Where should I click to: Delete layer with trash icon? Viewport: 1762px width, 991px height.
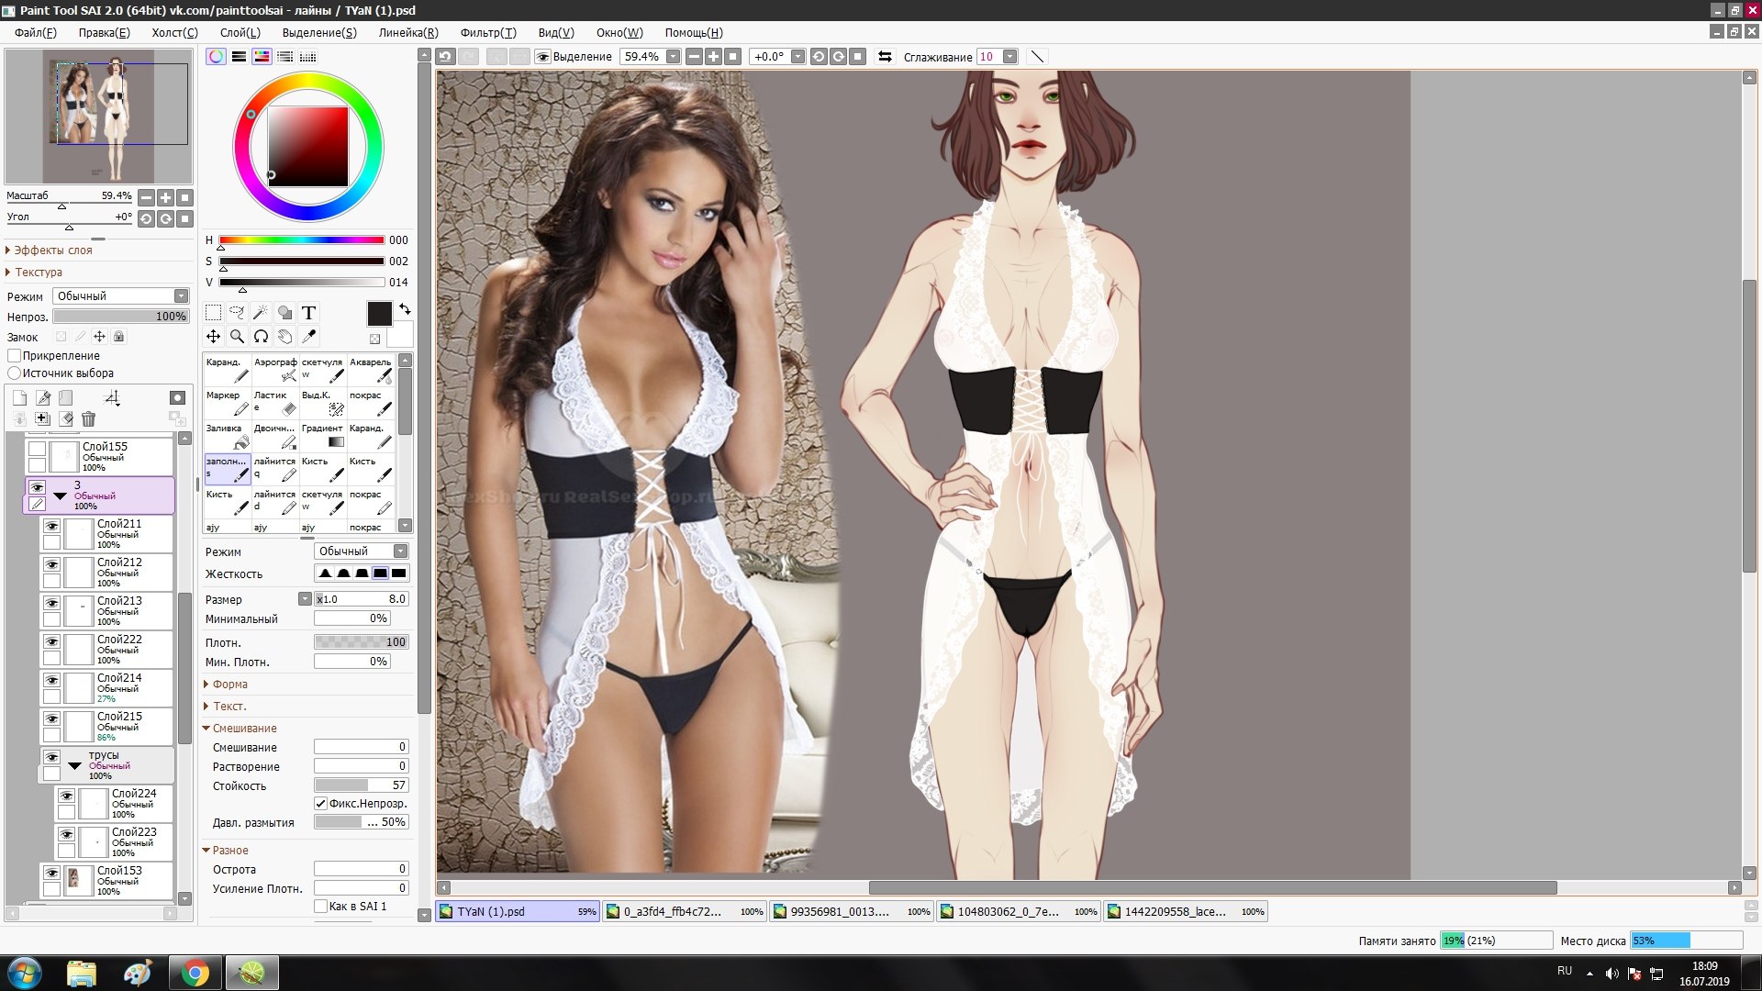coord(88,419)
